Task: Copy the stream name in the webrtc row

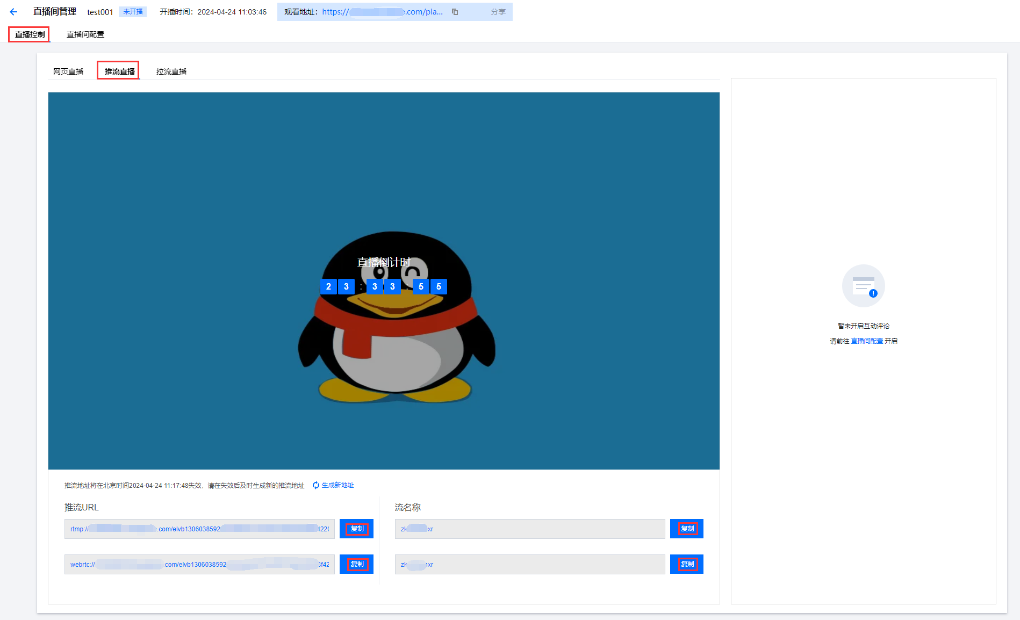Action: [x=687, y=564]
